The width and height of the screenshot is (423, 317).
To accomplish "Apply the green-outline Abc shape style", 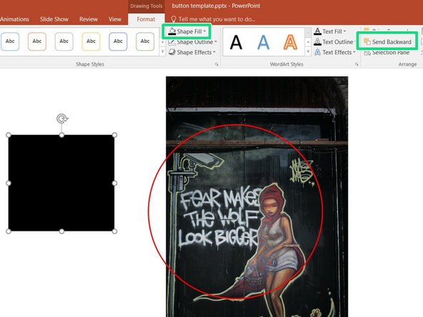I will point(145,41).
